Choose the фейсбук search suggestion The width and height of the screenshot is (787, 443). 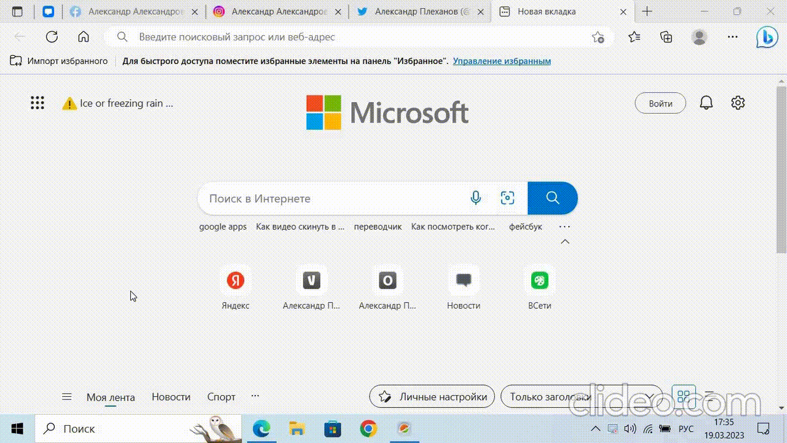pos(526,226)
